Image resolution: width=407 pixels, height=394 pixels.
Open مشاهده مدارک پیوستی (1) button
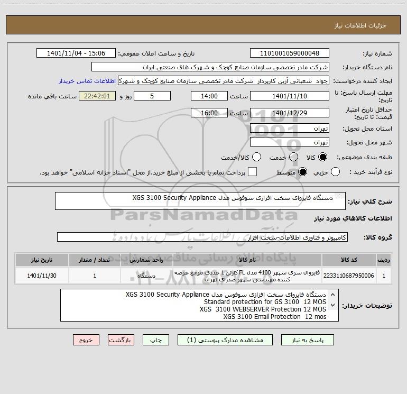click(x=225, y=340)
